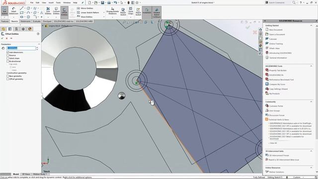Select the Smart Dimension tool

pos(13,11)
